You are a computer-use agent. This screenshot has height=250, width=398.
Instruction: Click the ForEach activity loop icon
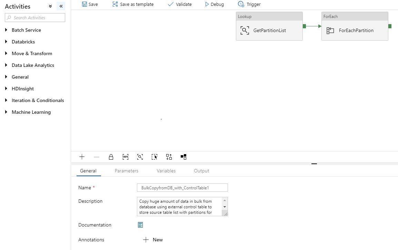tap(330, 30)
